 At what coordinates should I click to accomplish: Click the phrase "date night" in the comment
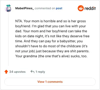tap(35, 36)
